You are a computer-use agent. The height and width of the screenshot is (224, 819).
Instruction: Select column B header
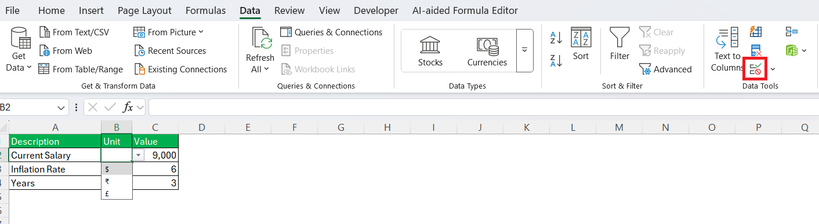point(117,127)
